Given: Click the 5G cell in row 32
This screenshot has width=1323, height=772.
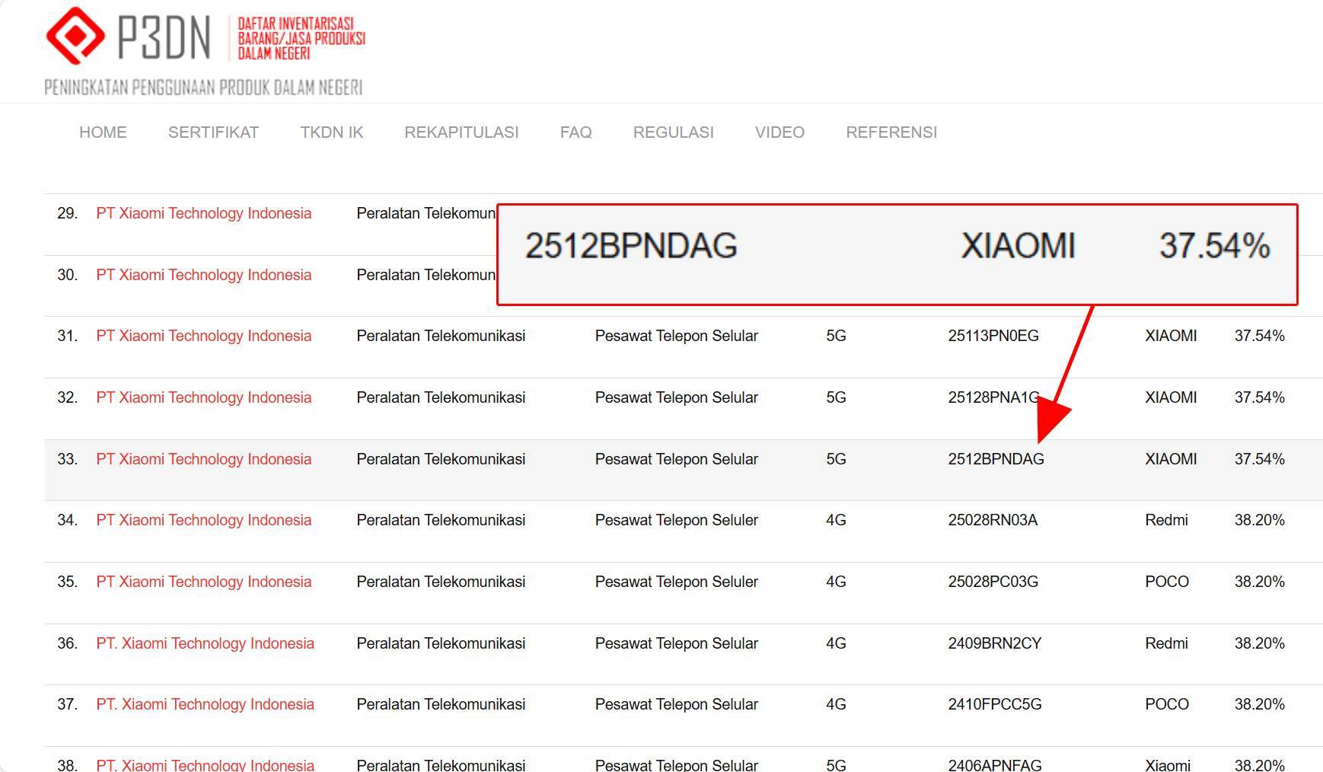Looking at the screenshot, I should coord(836,397).
